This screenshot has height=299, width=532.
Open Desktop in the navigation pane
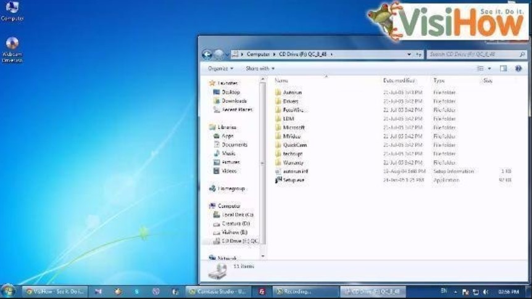tap(227, 92)
